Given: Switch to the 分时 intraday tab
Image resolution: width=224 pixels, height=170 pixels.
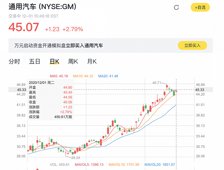Looking at the screenshot, I should [14, 61].
